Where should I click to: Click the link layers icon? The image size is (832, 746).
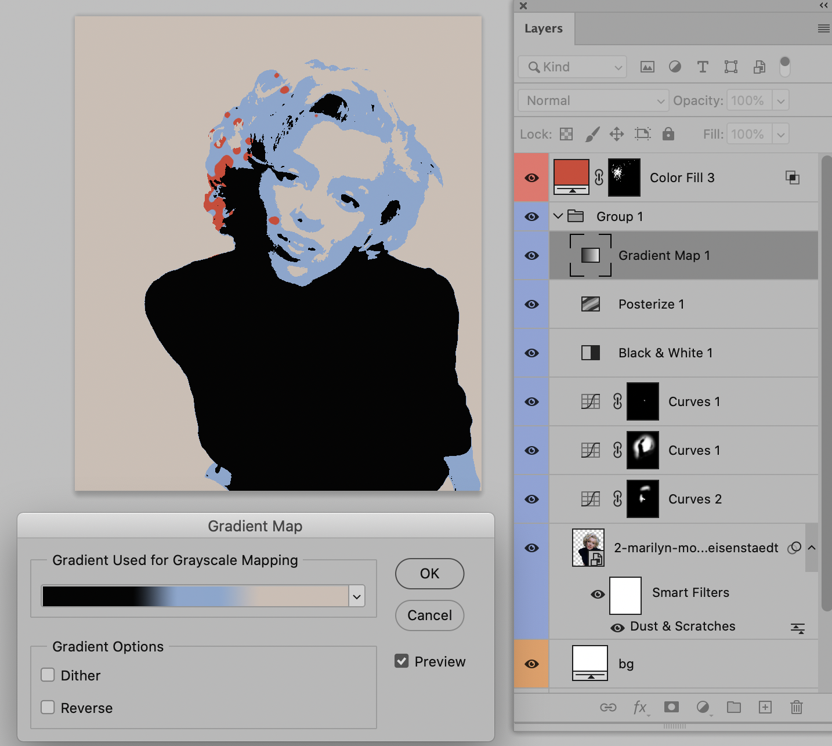click(x=608, y=707)
